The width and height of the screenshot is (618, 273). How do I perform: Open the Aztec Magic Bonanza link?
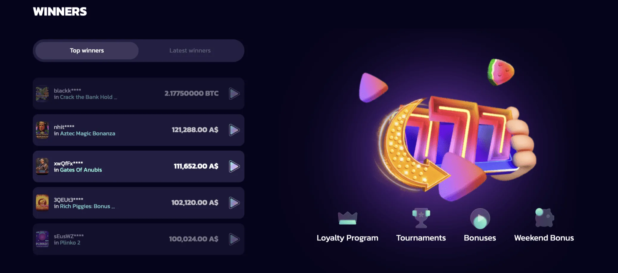point(88,134)
